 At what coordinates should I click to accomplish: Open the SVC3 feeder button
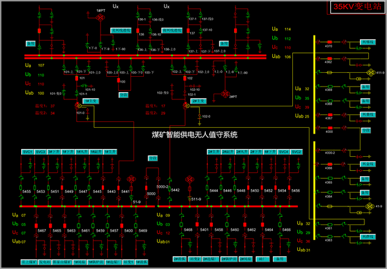[x=40, y=152]
